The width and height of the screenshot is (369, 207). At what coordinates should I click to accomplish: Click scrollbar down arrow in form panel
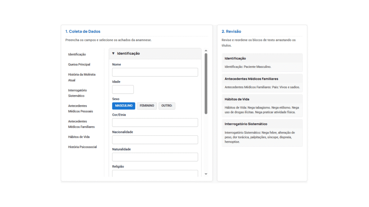(206, 174)
